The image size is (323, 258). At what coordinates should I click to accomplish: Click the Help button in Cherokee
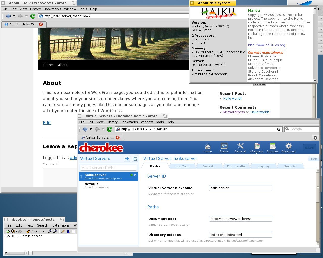pos(314,159)
